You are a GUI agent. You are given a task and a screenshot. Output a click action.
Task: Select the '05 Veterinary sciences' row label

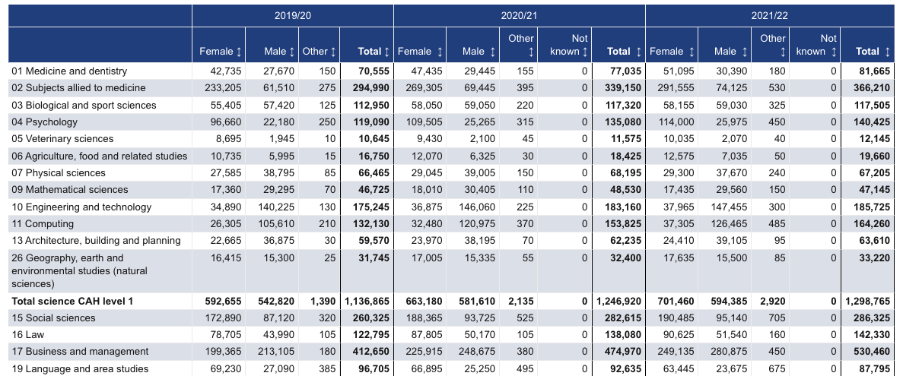(x=62, y=138)
